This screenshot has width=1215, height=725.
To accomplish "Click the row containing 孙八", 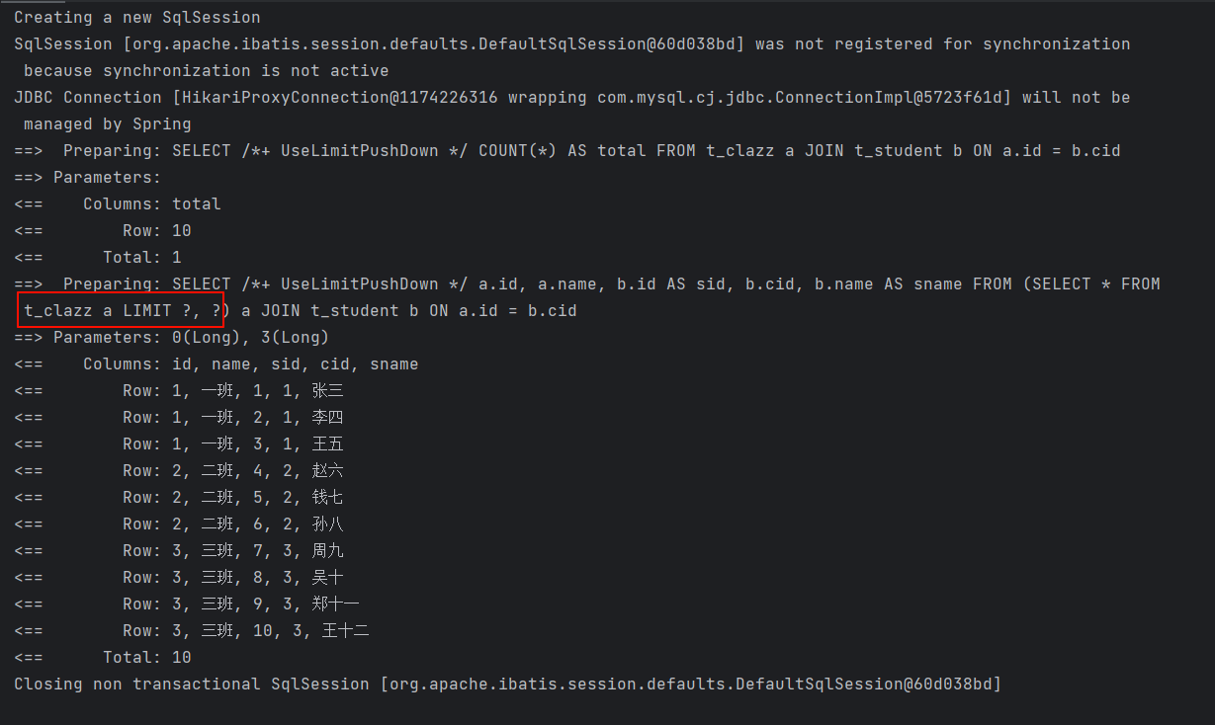I will 232,524.
